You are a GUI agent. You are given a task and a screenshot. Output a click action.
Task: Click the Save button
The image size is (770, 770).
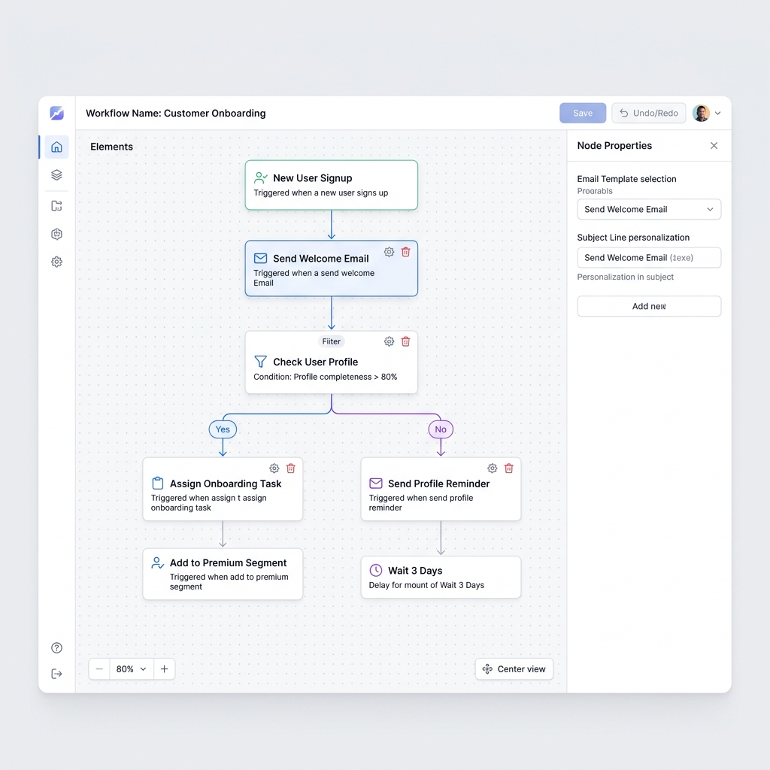coord(583,113)
